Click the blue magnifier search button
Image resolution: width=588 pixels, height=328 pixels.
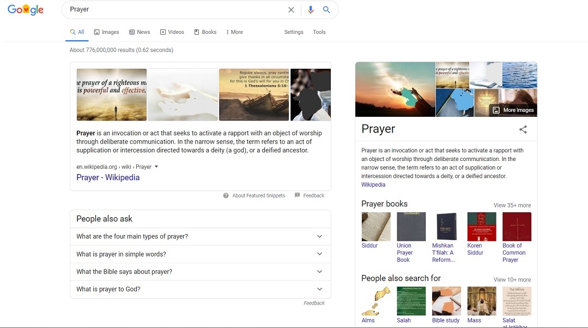pos(326,10)
